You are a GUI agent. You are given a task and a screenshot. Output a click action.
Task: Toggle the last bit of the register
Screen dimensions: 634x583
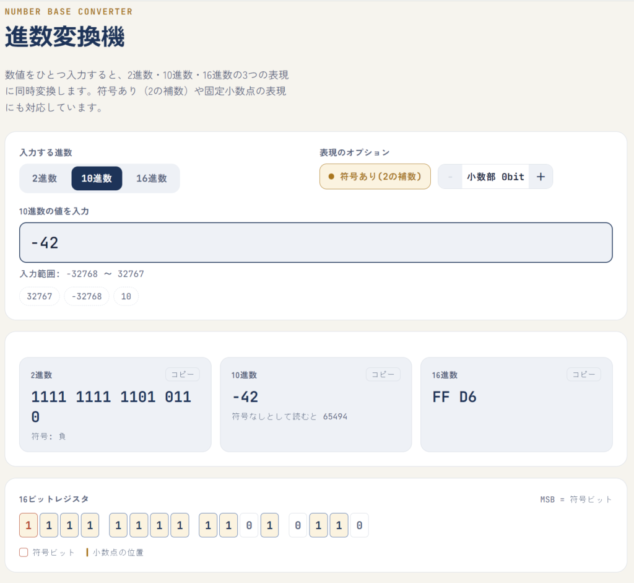(359, 525)
